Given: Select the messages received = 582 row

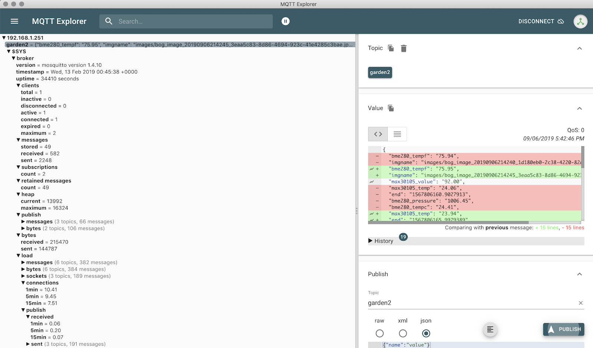Looking at the screenshot, I should click(x=40, y=154).
